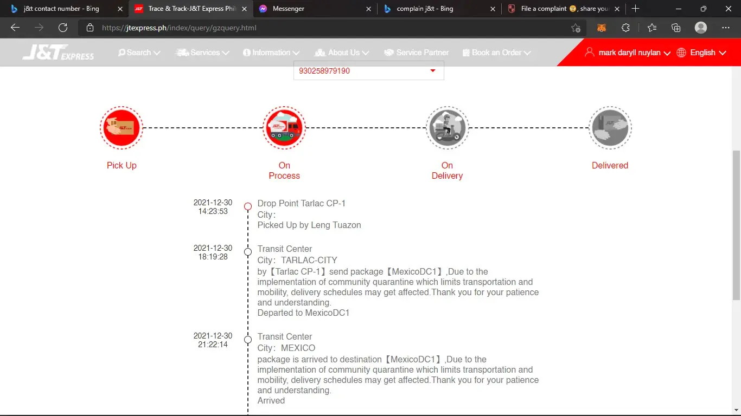Click 'Departed to MexicoDC1' text
Viewport: 741px width, 416px height.
pyautogui.click(x=304, y=313)
